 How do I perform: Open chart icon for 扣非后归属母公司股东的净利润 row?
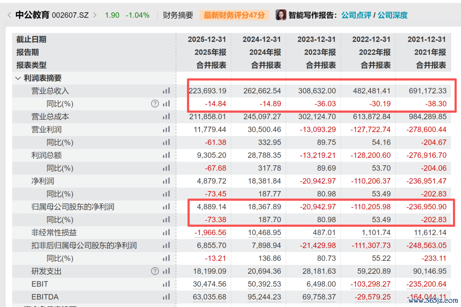coord(166,245)
